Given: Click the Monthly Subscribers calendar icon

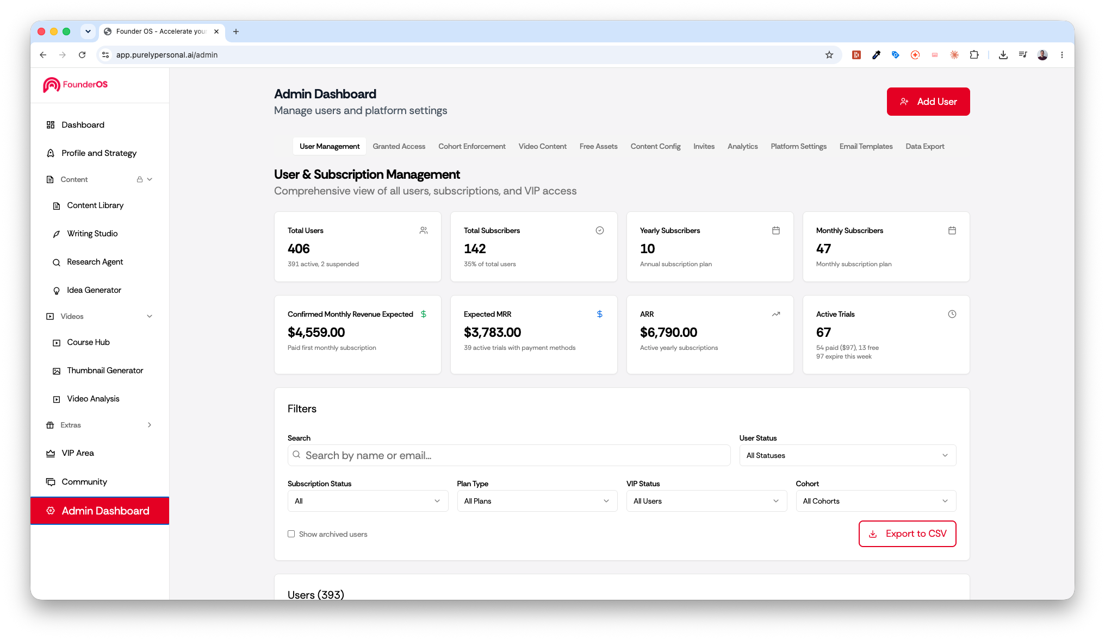Looking at the screenshot, I should [x=952, y=230].
